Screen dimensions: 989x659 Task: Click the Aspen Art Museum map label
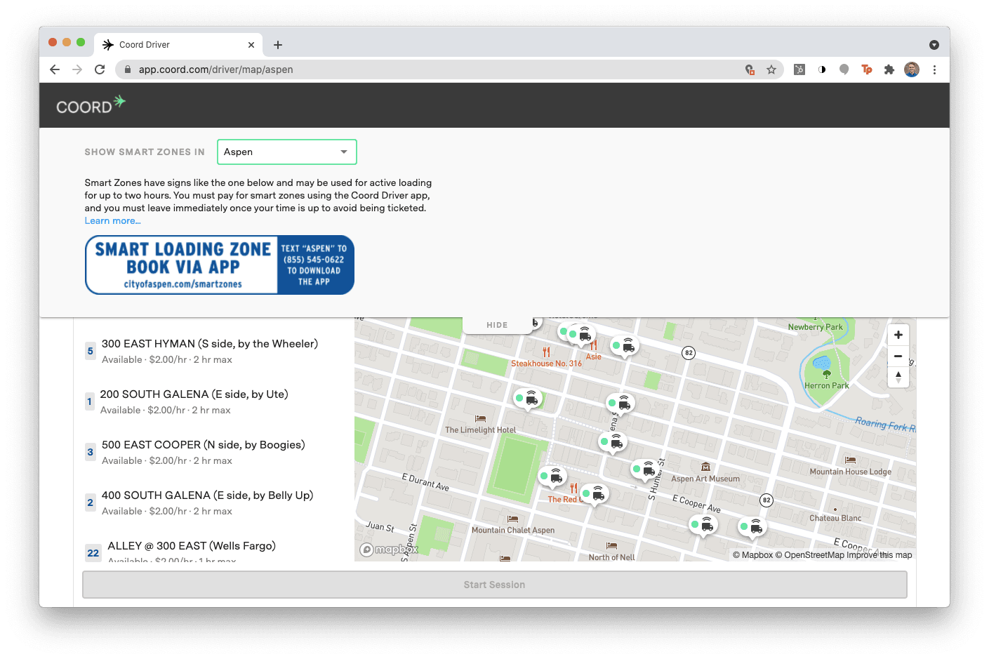click(x=705, y=479)
